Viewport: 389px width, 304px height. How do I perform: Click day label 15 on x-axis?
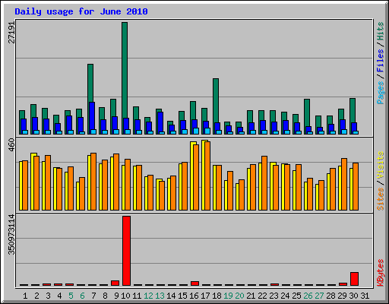click(182, 296)
